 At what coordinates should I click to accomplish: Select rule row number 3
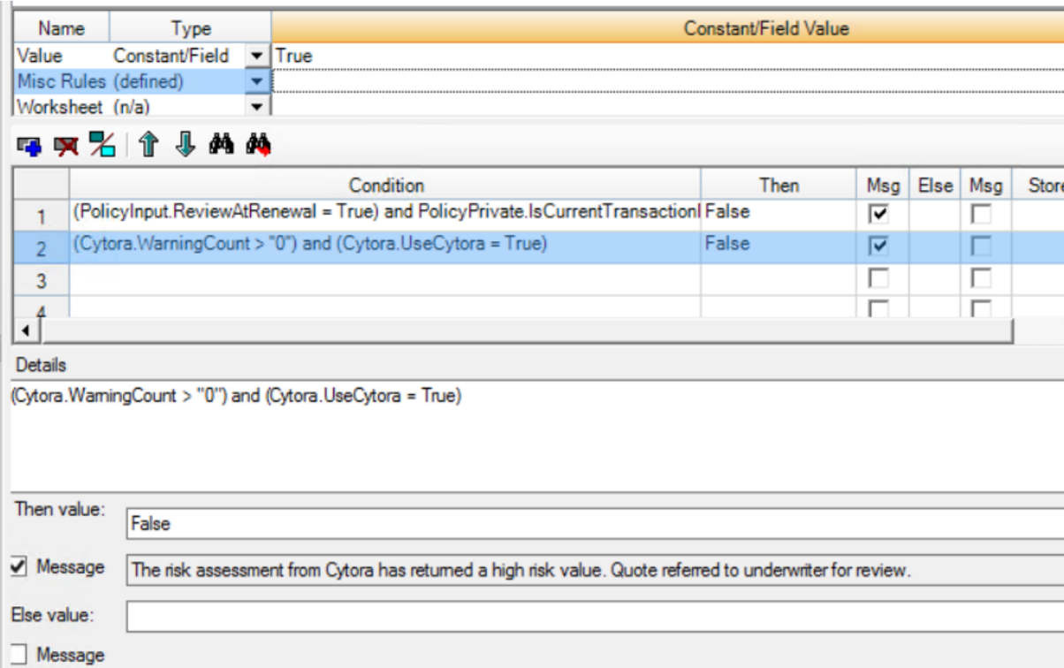(42, 280)
